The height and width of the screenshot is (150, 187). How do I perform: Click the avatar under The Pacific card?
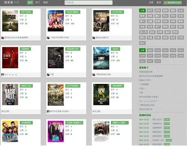pyautogui.click(x=48, y=111)
